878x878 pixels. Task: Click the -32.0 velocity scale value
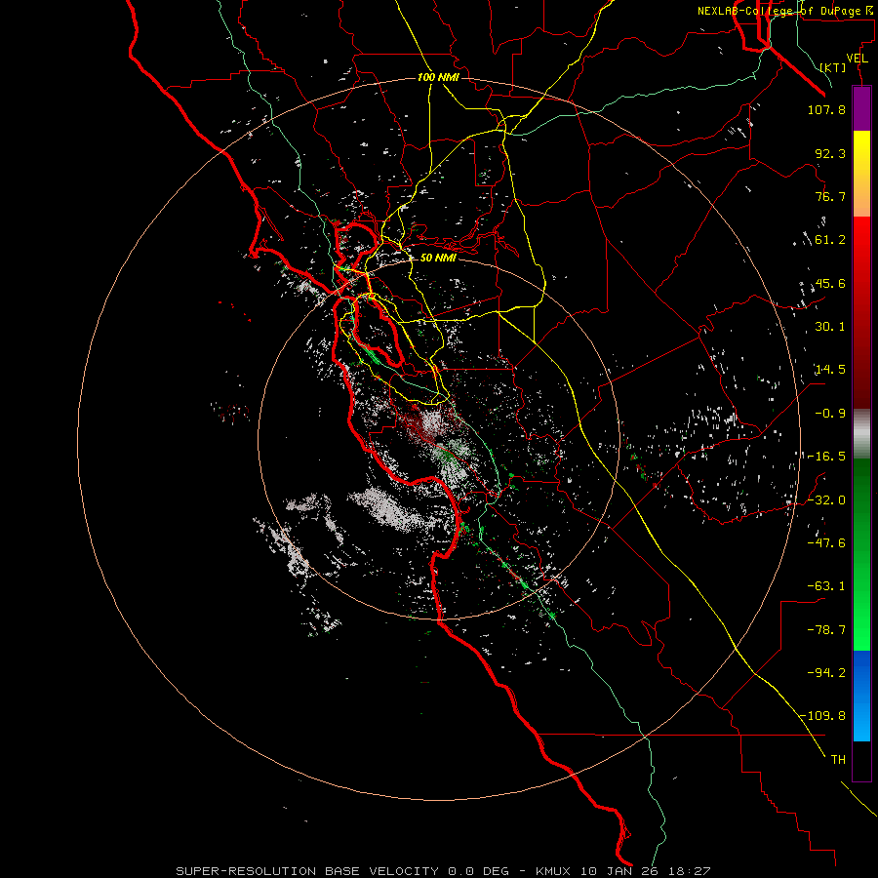pyautogui.click(x=826, y=500)
